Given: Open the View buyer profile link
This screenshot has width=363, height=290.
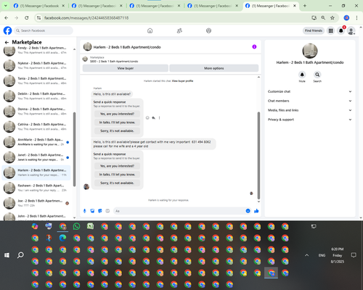Looking at the screenshot, I should pyautogui.click(x=182, y=81).
